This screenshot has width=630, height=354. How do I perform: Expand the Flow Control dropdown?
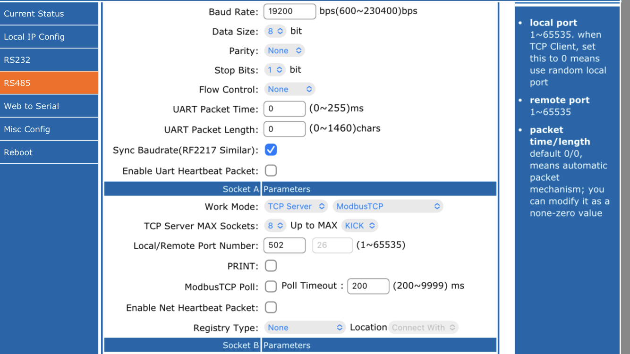tap(289, 89)
